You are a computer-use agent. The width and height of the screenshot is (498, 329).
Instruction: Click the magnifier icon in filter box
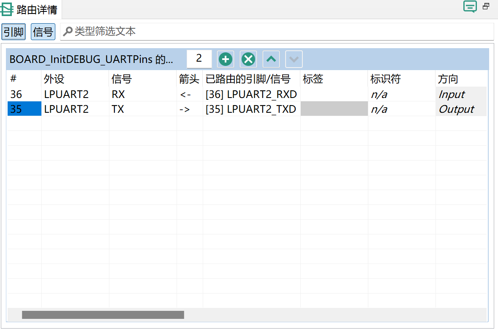coord(67,32)
